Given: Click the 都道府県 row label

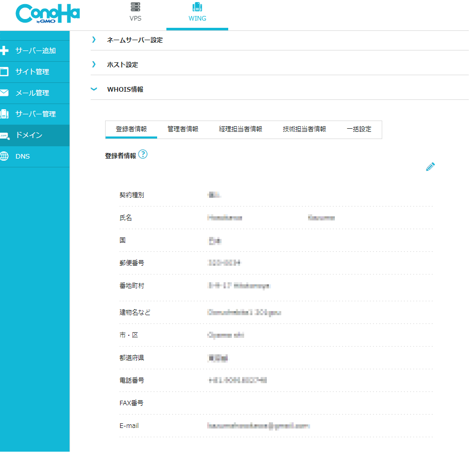Looking at the screenshot, I should click(x=132, y=358).
